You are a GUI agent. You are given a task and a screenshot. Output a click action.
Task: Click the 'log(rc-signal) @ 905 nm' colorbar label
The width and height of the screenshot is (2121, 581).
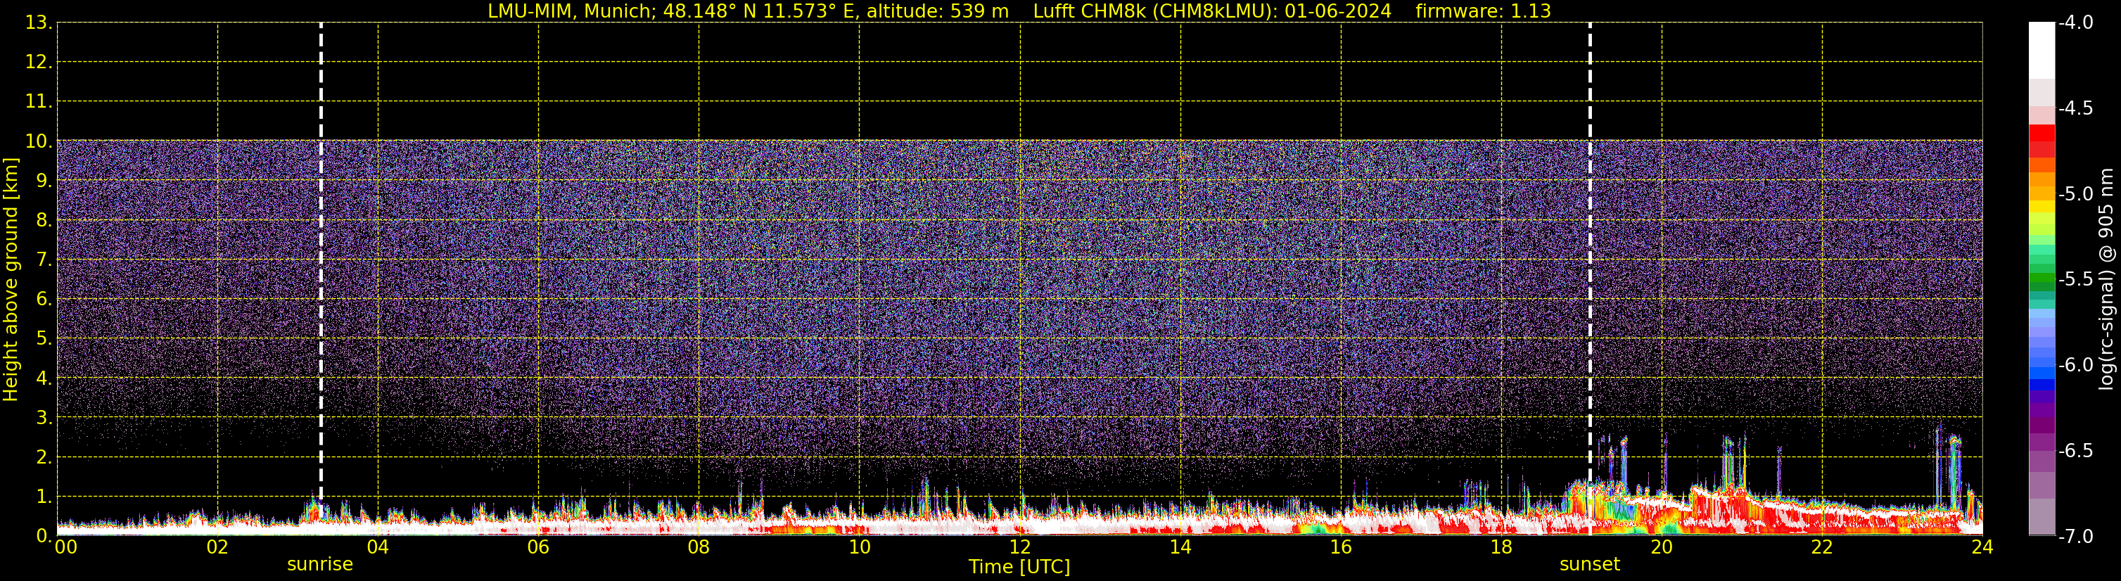pyautogui.click(x=2106, y=279)
